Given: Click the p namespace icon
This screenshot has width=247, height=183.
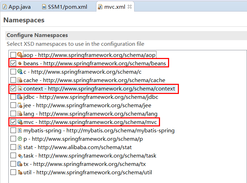Looking at the screenshot, I should pos(20,139).
